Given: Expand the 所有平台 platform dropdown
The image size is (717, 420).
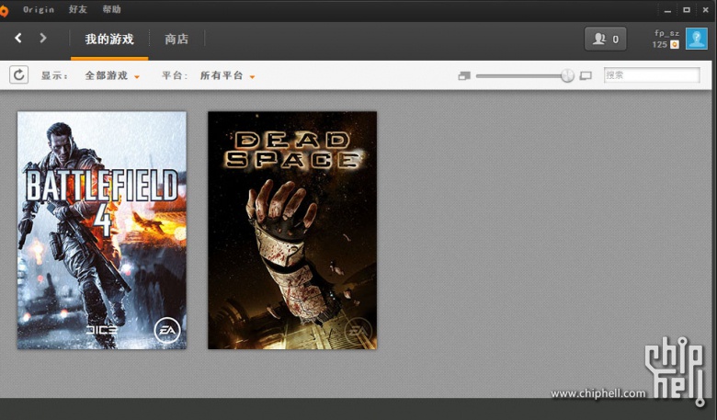Looking at the screenshot, I should [227, 75].
